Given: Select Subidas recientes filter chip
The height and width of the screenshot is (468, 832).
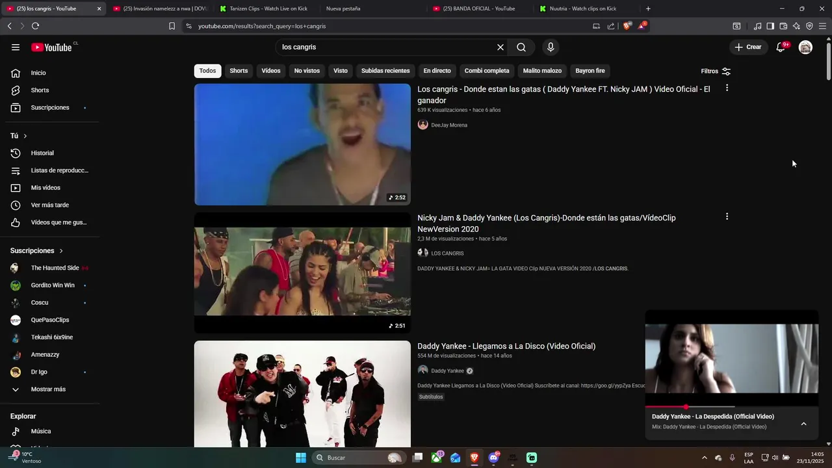Looking at the screenshot, I should point(385,71).
